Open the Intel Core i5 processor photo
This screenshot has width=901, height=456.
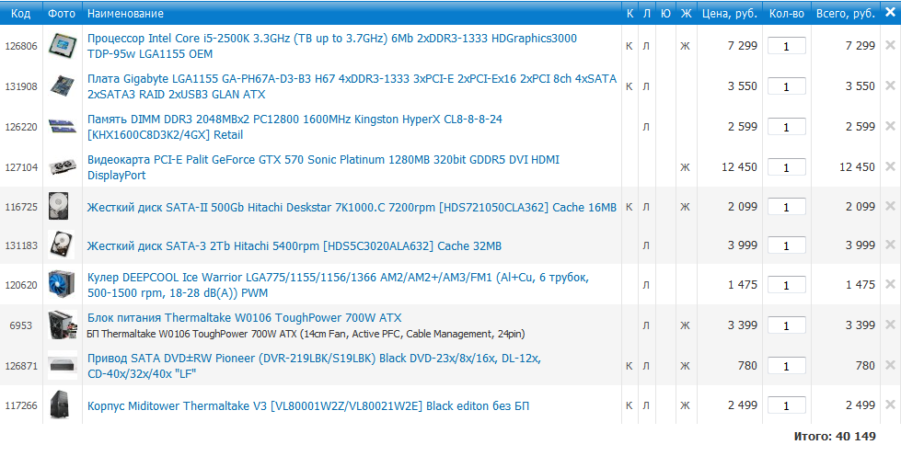coord(63,46)
